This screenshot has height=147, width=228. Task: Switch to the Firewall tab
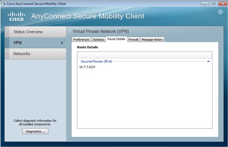[133, 40]
